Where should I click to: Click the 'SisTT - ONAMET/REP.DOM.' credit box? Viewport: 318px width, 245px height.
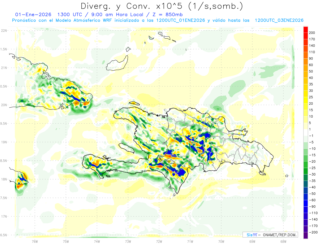(270, 235)
